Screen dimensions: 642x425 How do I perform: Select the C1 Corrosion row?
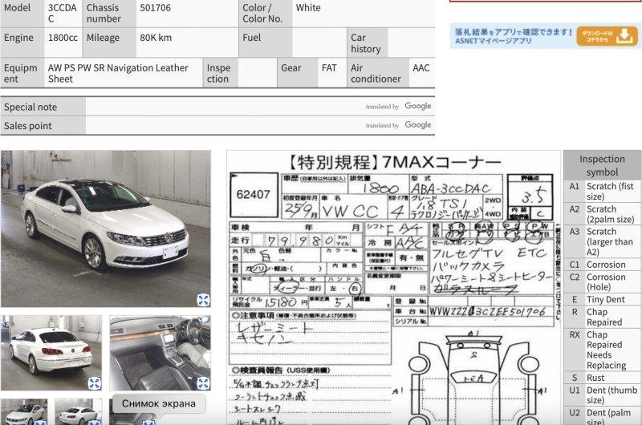pos(602,265)
